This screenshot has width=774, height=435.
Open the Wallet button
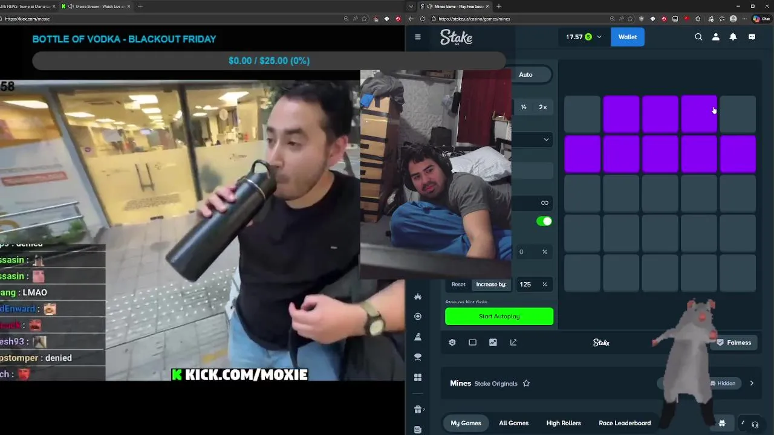click(x=627, y=37)
